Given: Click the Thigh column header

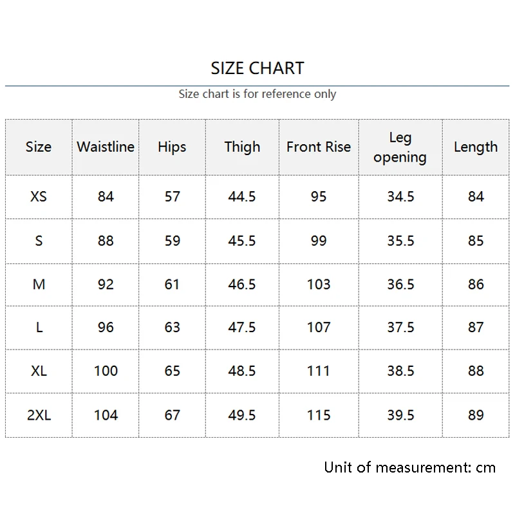Looking at the screenshot, I should (242, 147).
